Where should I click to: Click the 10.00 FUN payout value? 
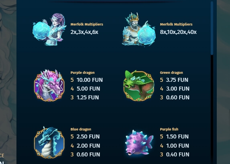(90, 80)
